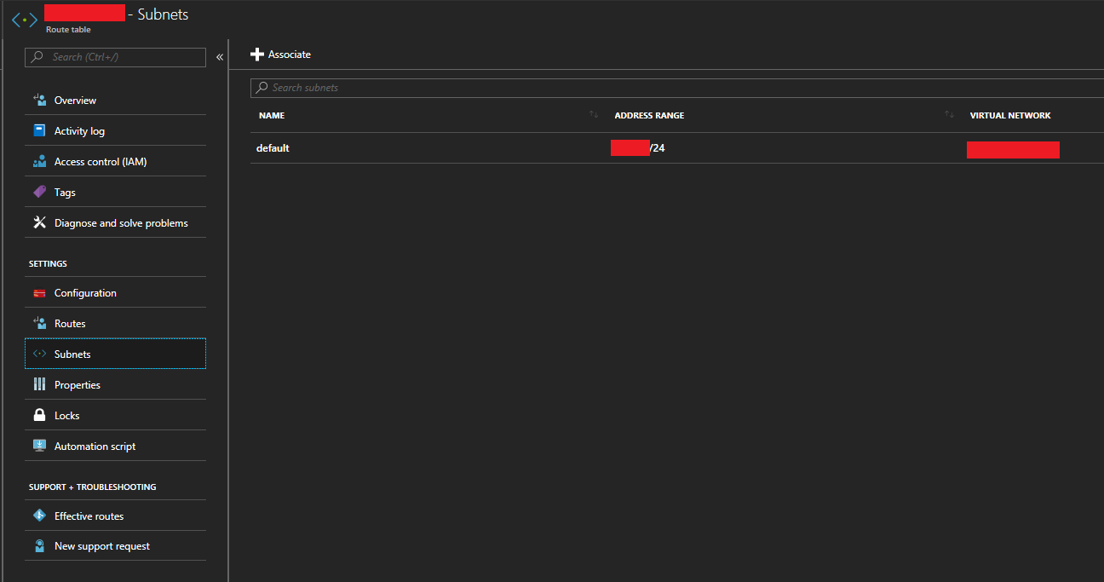View Effective routes
Screen dimensions: 1104x582
[x=115, y=516]
